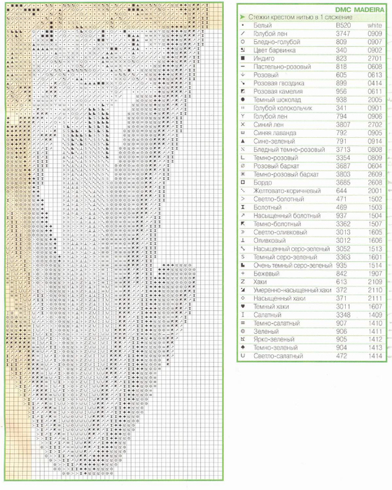Click Madeira code 1601
The height and width of the screenshot is (490, 392).
tap(374, 257)
